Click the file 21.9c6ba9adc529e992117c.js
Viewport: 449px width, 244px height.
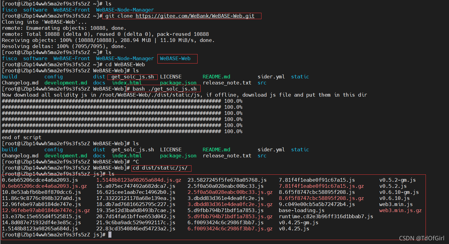pyautogui.click(x=136, y=222)
